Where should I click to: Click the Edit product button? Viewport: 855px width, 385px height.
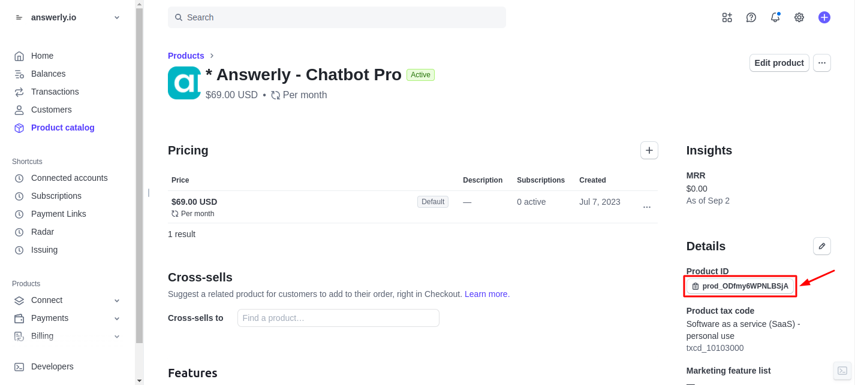tap(779, 63)
